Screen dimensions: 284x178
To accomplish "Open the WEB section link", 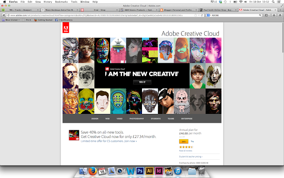I will 107,119.
